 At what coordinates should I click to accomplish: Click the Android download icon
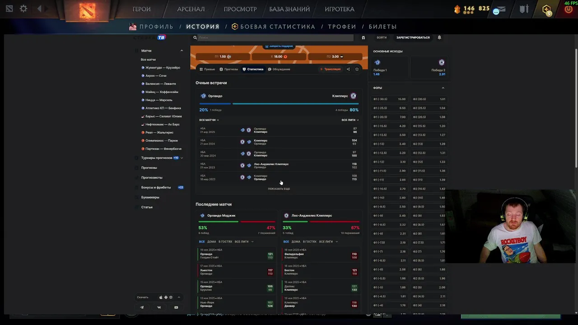[x=166, y=297]
